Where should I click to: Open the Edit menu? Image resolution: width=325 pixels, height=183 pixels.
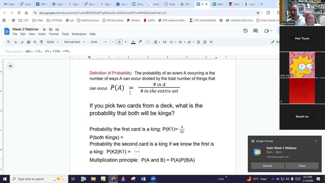tap(23, 34)
